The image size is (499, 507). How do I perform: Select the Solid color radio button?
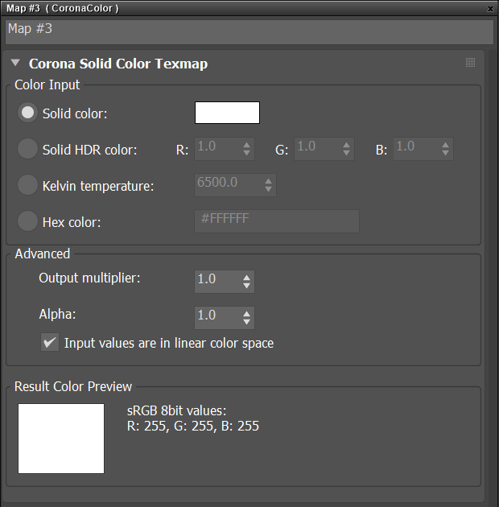[x=27, y=113]
